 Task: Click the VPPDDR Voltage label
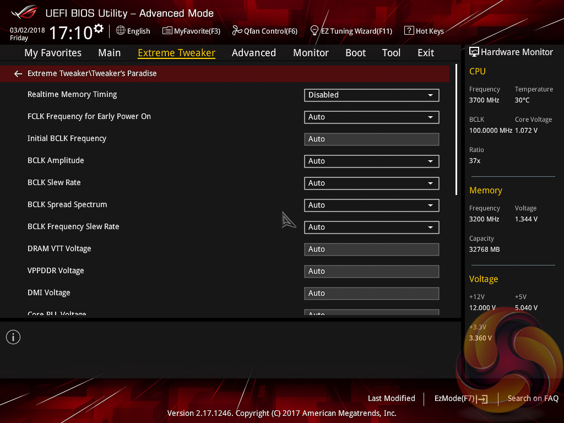pyautogui.click(x=56, y=270)
